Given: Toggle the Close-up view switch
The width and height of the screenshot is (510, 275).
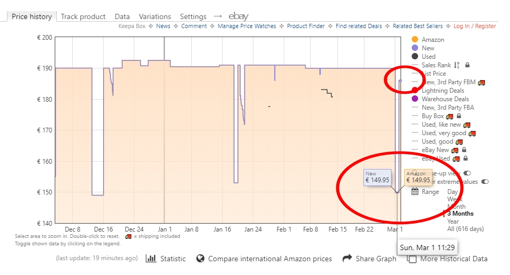Looking at the screenshot, I should pos(467,173).
